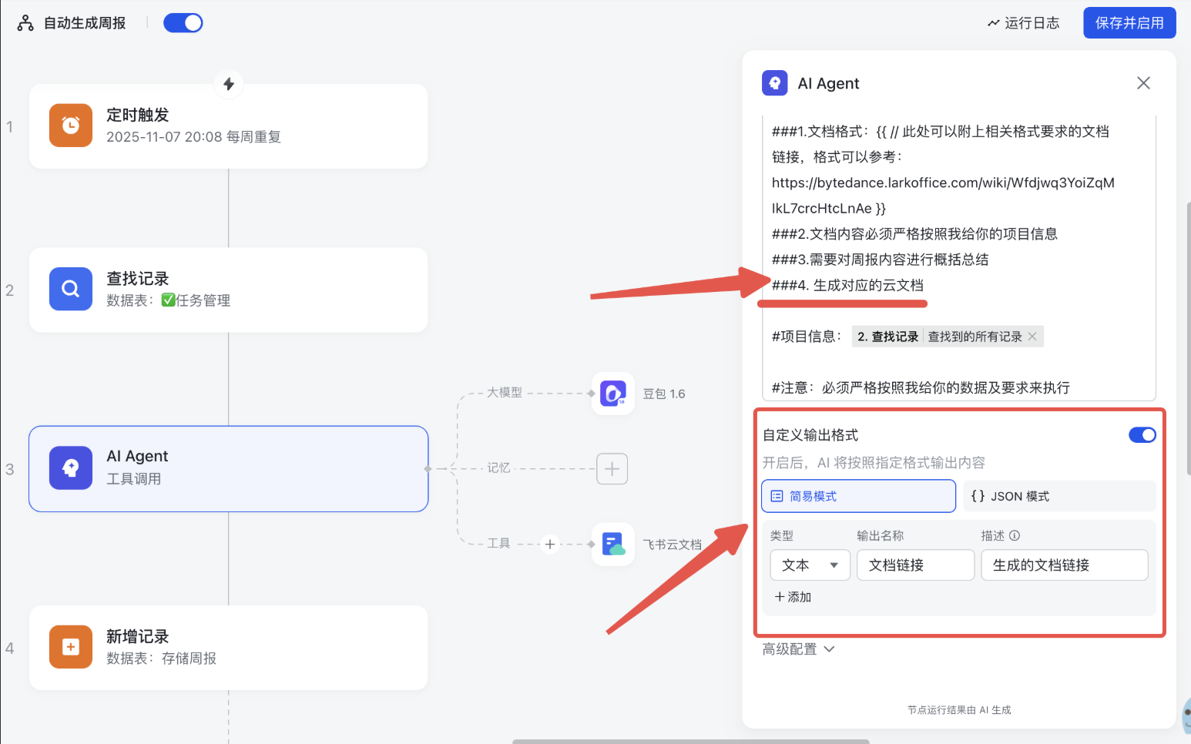Image resolution: width=1191 pixels, height=744 pixels.
Task: Open the 豆包 1.6 model icon
Action: pos(613,394)
